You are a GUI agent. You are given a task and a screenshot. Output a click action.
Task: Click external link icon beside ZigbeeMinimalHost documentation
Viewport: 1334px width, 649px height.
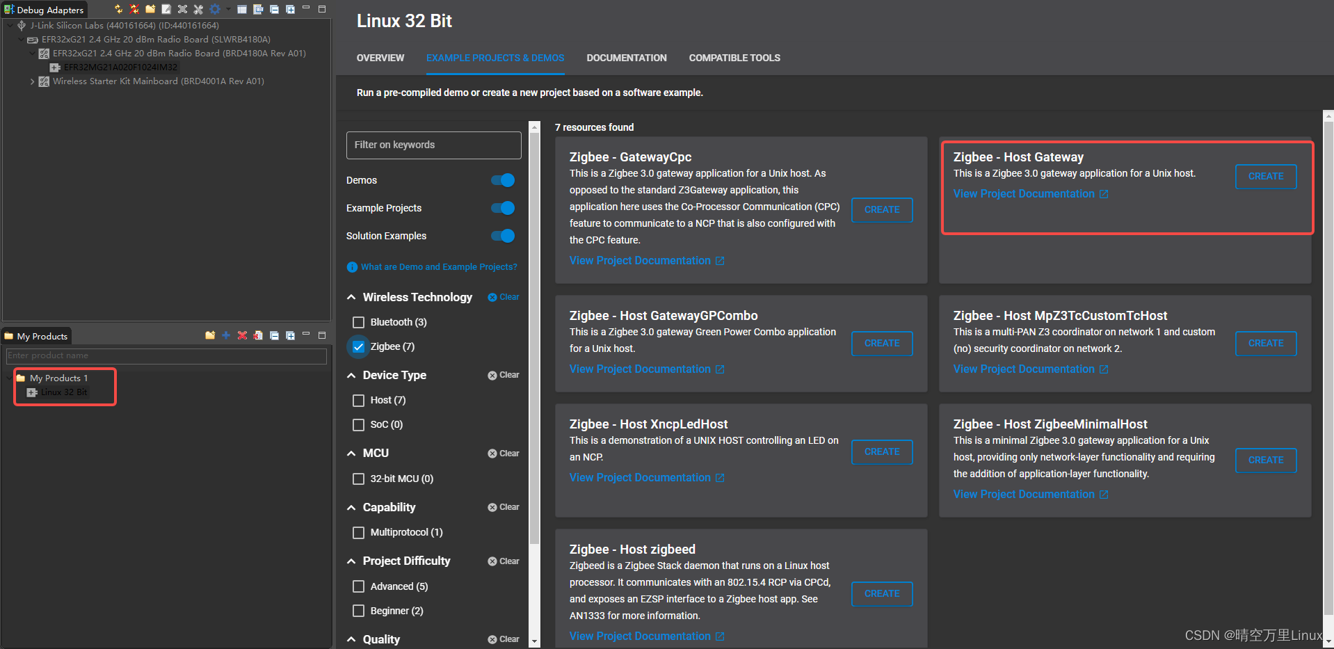point(1104,495)
